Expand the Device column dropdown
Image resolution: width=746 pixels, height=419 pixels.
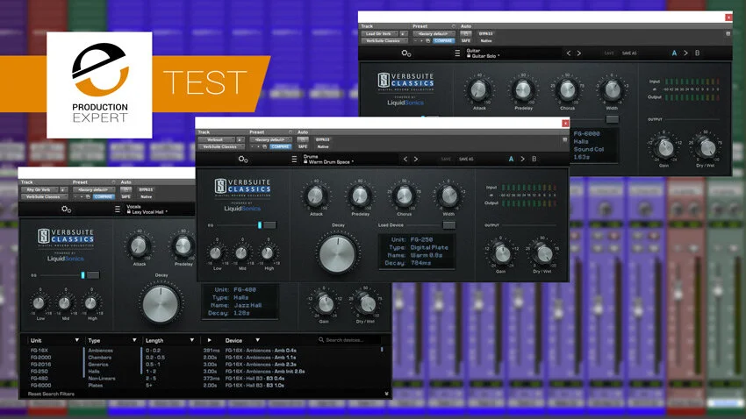click(x=257, y=340)
